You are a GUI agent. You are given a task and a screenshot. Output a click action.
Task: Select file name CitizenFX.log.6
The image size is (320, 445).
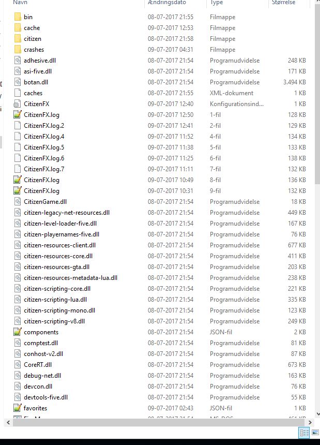pyautogui.click(x=44, y=158)
